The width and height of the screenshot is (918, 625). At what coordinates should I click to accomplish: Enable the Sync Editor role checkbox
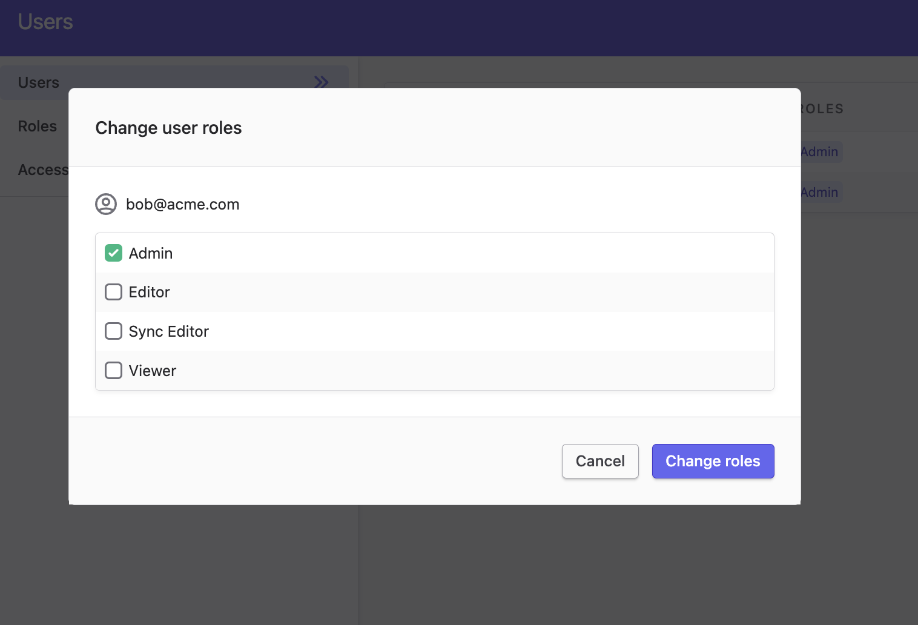(113, 331)
